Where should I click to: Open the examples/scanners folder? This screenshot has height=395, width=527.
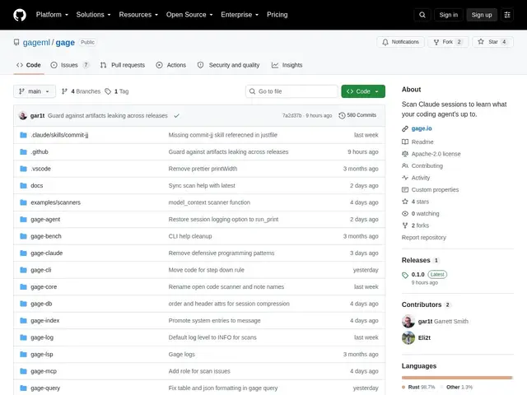tap(55, 202)
